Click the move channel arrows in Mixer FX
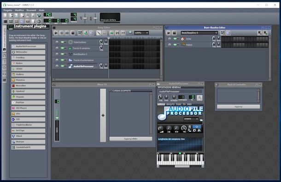281x182 pixels. [x=103, y=115]
